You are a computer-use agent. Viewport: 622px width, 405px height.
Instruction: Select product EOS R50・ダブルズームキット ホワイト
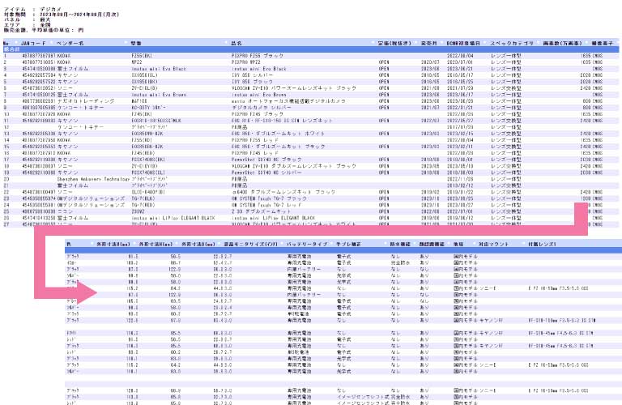tap(278, 134)
